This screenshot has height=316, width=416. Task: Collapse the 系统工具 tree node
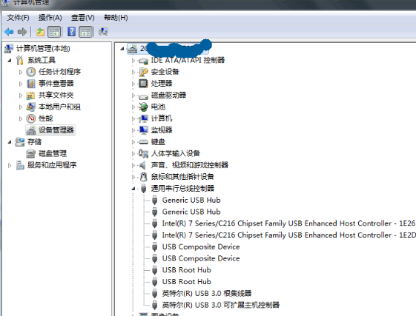click(x=10, y=61)
